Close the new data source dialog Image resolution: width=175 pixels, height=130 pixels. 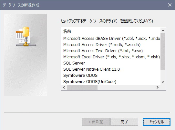click(170, 5)
